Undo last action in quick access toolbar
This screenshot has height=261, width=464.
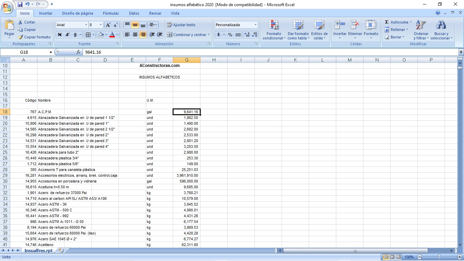coord(28,4)
